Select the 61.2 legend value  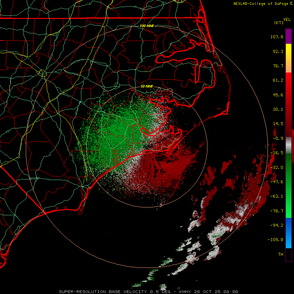[x=278, y=80]
